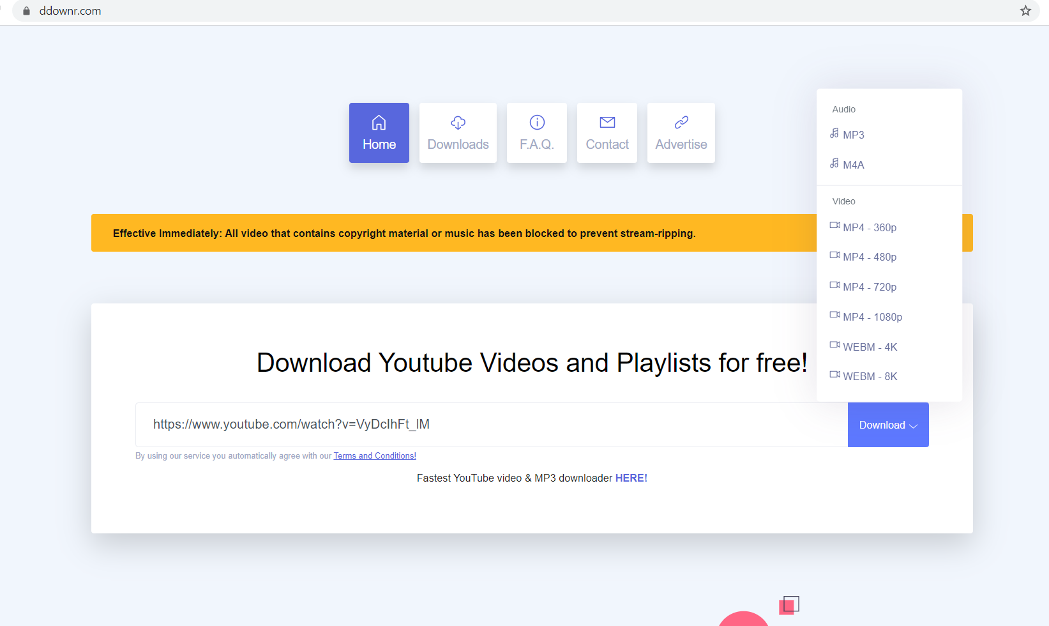Click the F.A.Q. info circle icon
This screenshot has width=1049, height=626.
pyautogui.click(x=537, y=122)
